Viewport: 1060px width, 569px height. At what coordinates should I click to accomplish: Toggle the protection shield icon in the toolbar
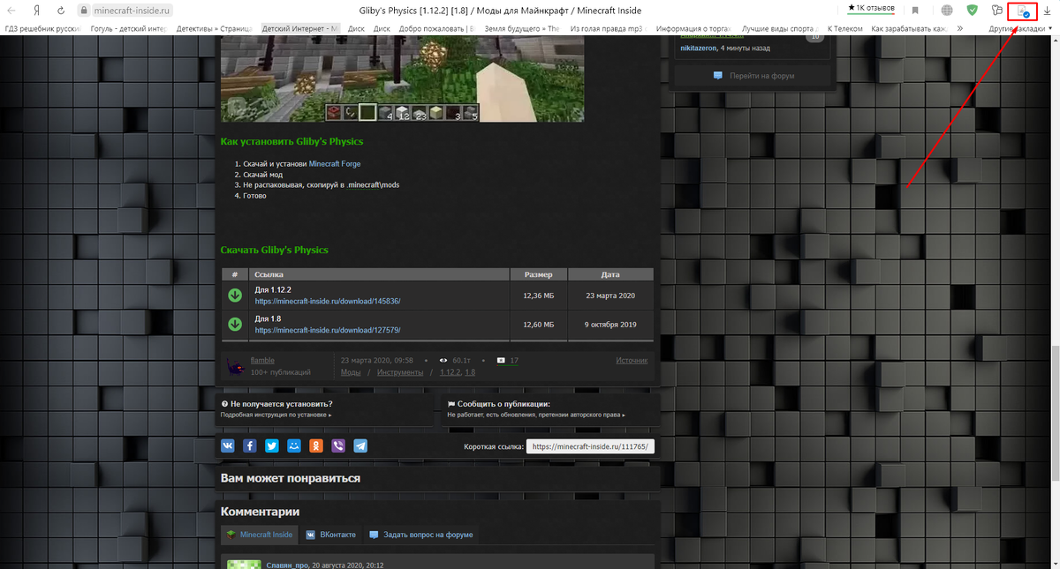pyautogui.click(x=972, y=10)
